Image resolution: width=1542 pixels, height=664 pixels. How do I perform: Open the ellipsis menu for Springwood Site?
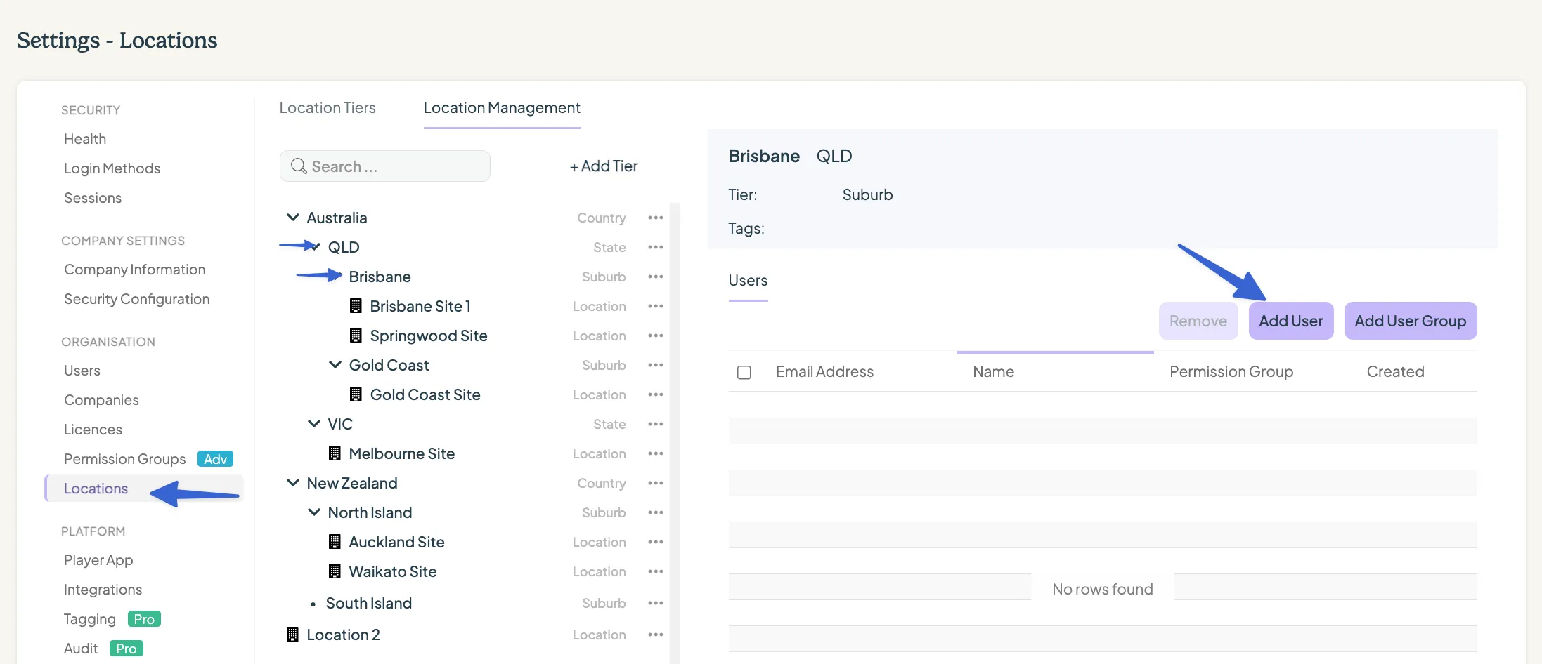pyautogui.click(x=656, y=336)
